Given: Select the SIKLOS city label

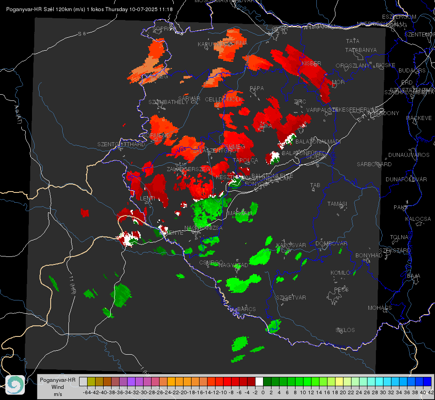Looking at the screenshot, I should [345, 330].
